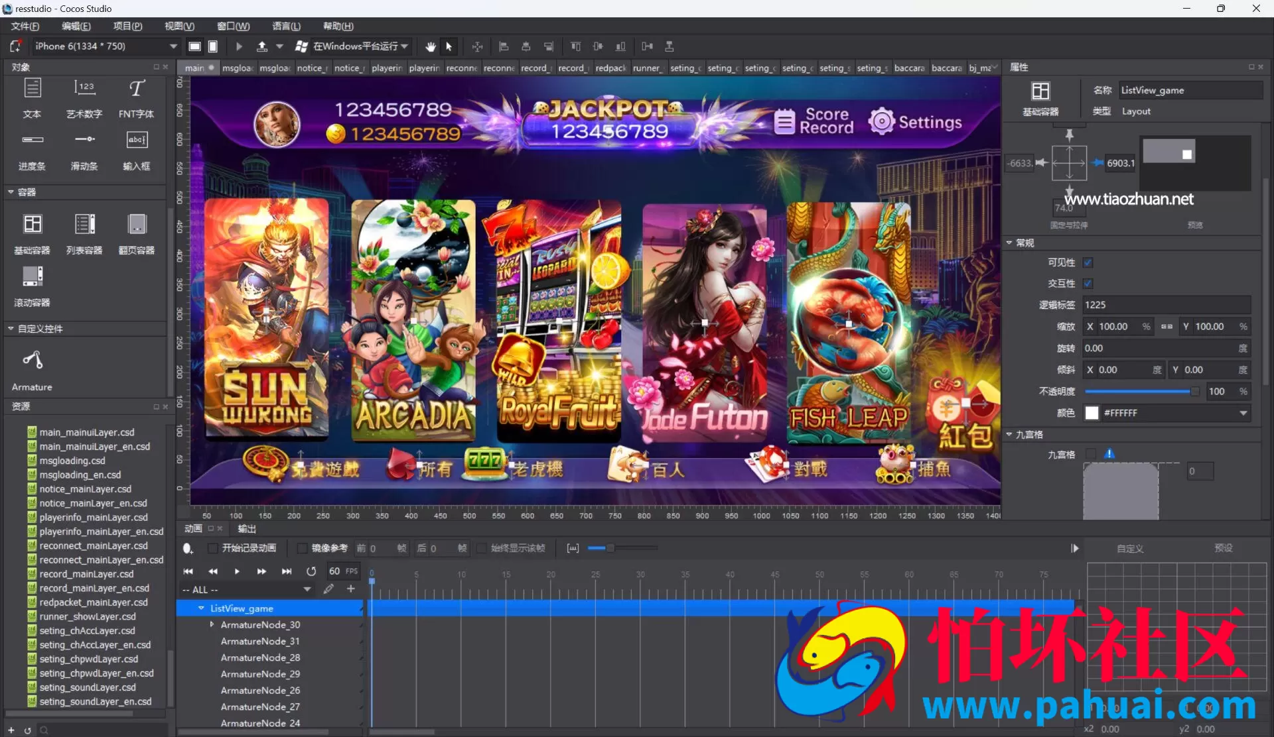Select the 文本 text widget icon
Image resolution: width=1274 pixels, height=737 pixels.
click(32, 88)
